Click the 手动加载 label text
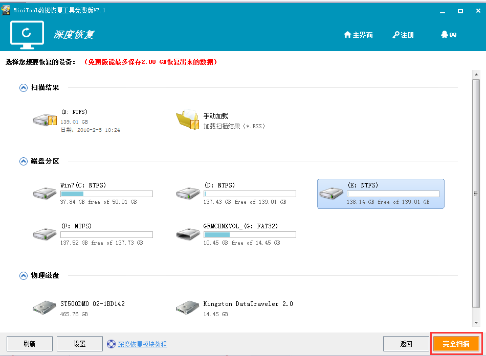The width and height of the screenshot is (486, 356). [216, 116]
